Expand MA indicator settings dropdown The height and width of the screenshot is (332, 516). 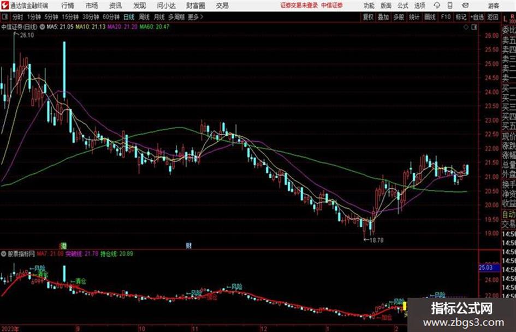(x=42, y=27)
